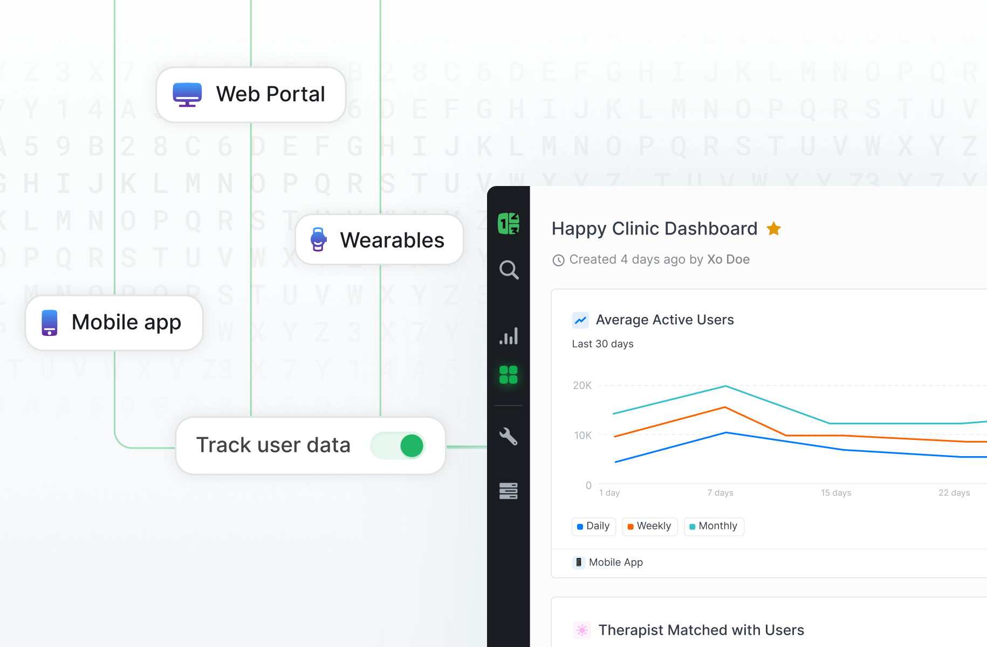Click the Happy Clinic Dashboard title
This screenshot has width=987, height=647.
point(654,229)
